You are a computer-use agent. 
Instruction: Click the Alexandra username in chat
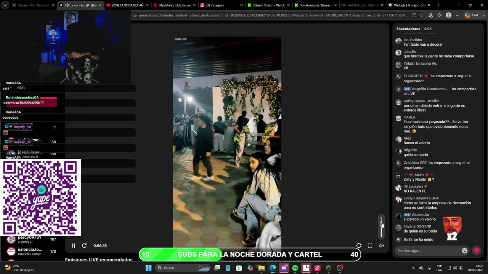421,215
